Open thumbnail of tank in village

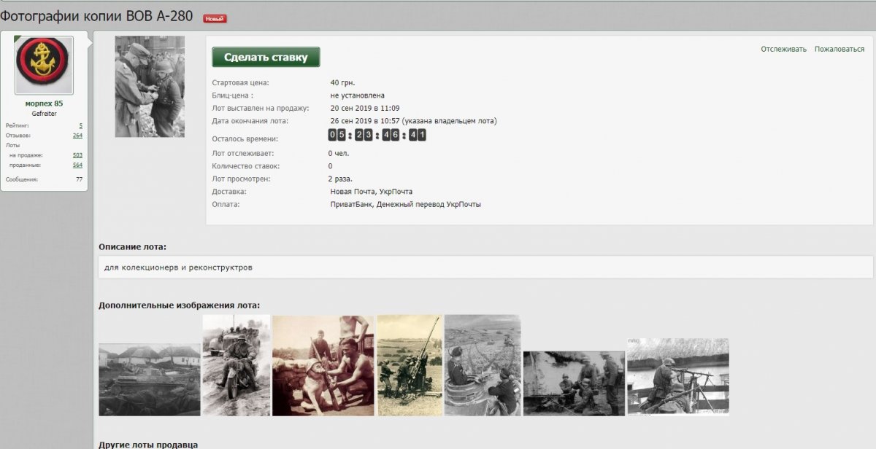coord(150,379)
